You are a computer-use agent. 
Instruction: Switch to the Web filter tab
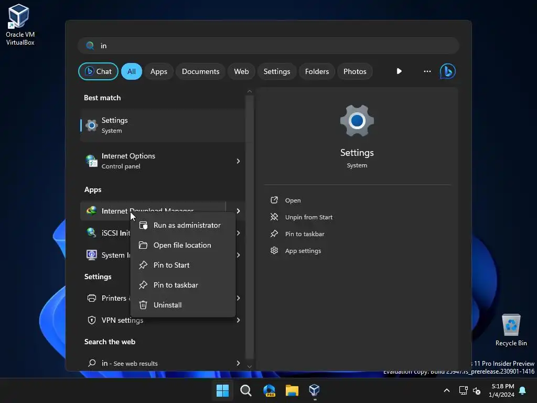click(x=241, y=71)
